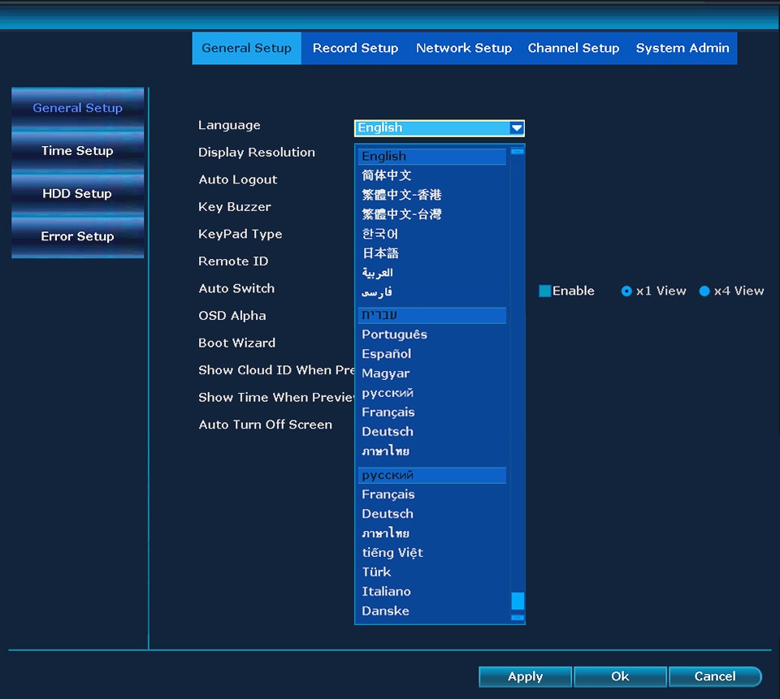Select the x1 View radio button
The width and height of the screenshot is (780, 699).
click(626, 291)
